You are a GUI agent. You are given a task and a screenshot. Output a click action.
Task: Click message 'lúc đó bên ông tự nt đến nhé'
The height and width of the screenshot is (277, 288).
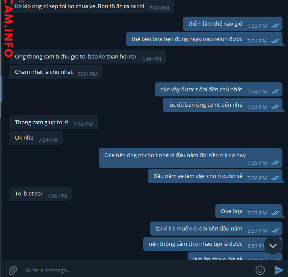pos(223,105)
